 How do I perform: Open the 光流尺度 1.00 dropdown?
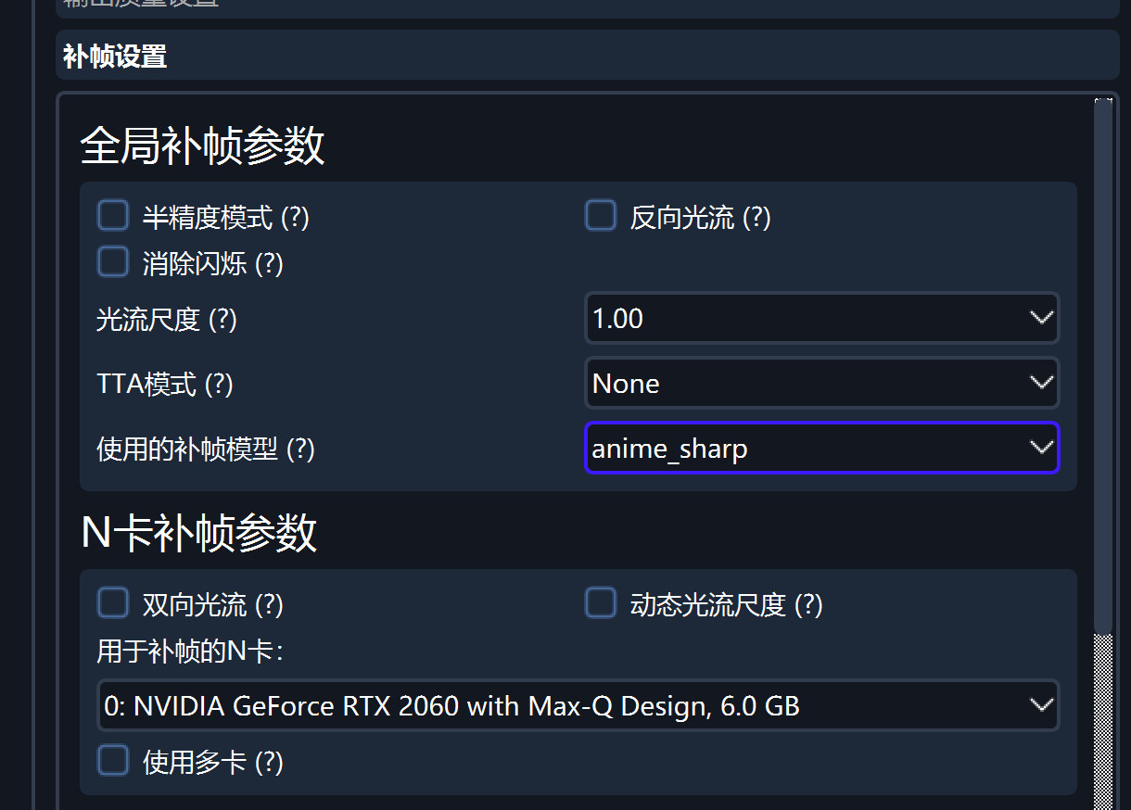[x=821, y=319]
